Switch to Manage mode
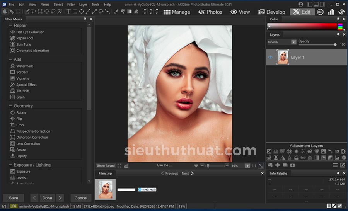The image size is (348, 211). (177, 12)
